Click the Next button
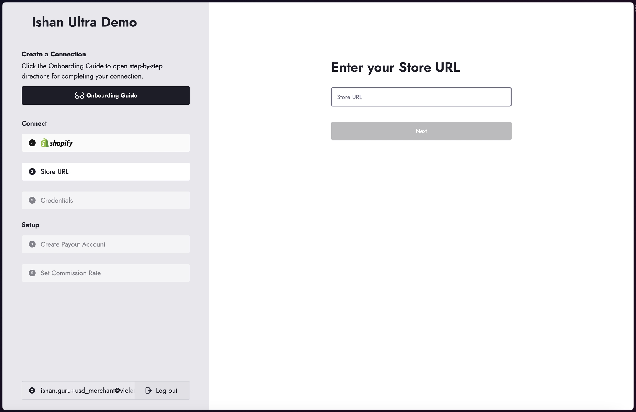The width and height of the screenshot is (636, 412). [x=421, y=131]
